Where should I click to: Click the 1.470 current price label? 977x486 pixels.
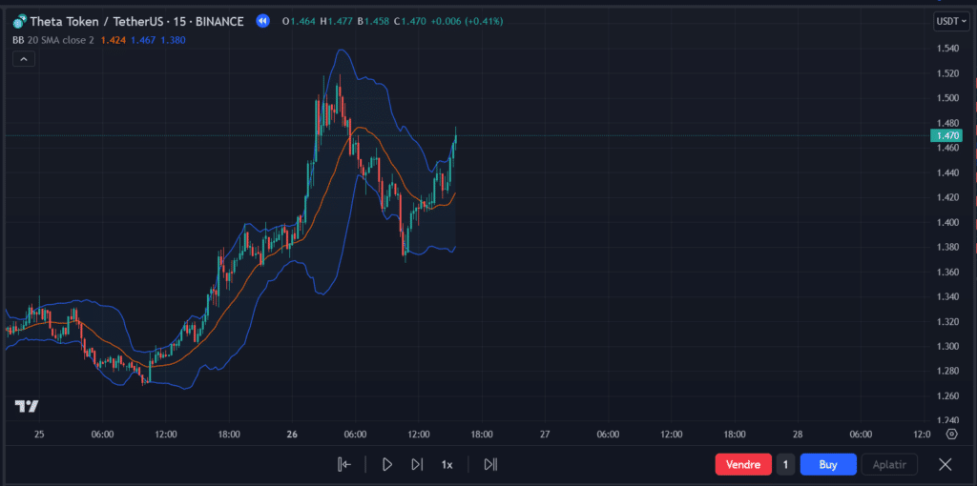coord(946,135)
